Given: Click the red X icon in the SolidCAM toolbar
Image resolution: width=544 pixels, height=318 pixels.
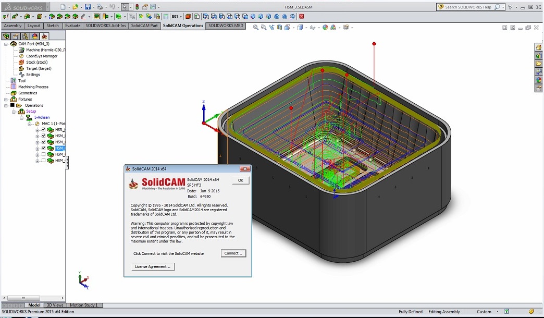Looking at the screenshot, I should click(x=302, y=16).
